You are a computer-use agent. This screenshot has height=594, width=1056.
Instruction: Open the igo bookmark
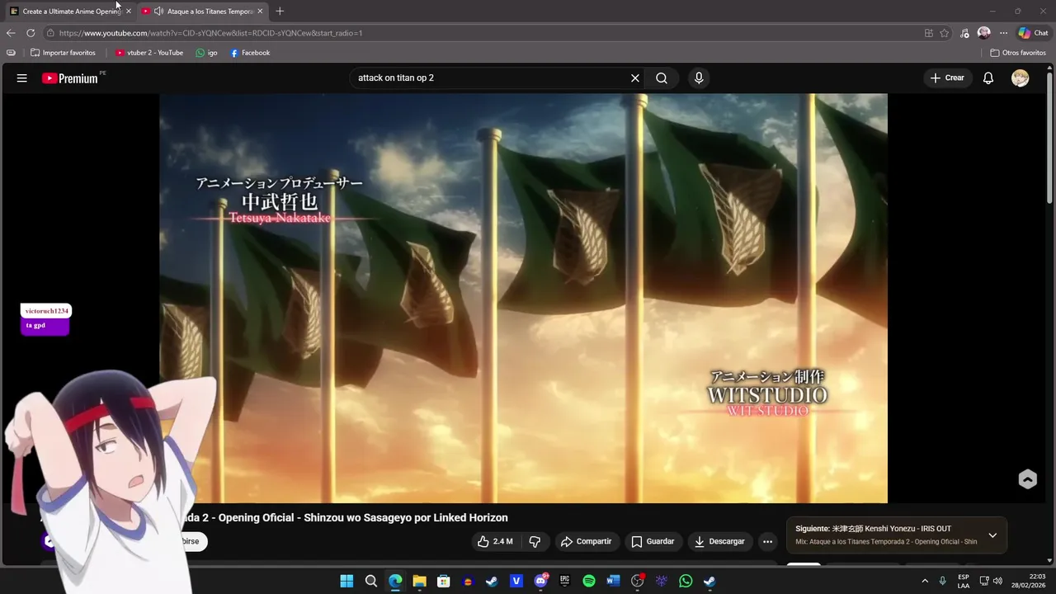[206, 53]
